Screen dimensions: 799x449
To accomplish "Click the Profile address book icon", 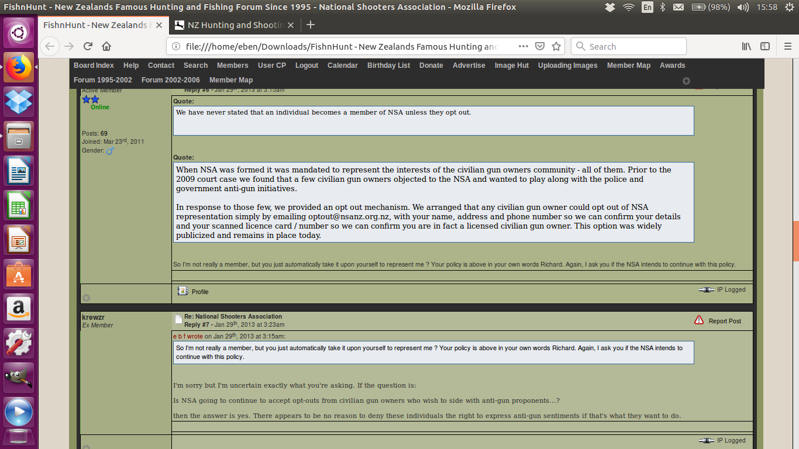I will (x=182, y=291).
